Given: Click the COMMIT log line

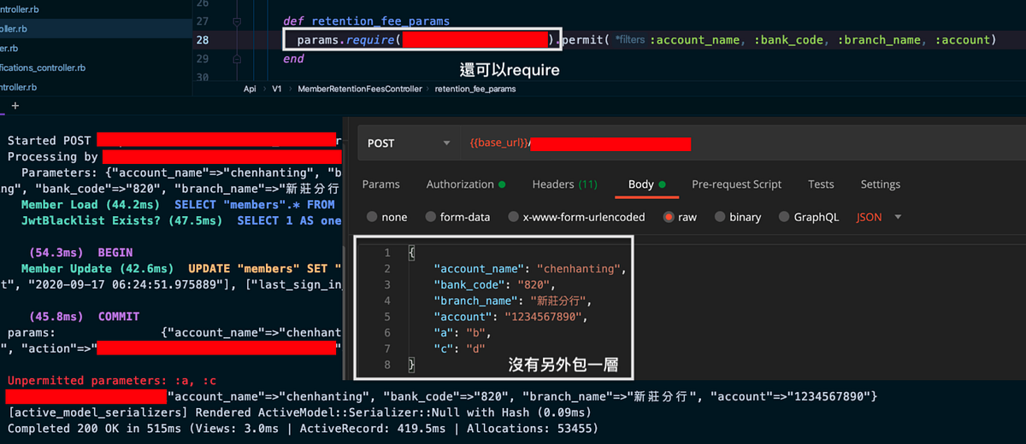Looking at the screenshot, I should 119,317.
